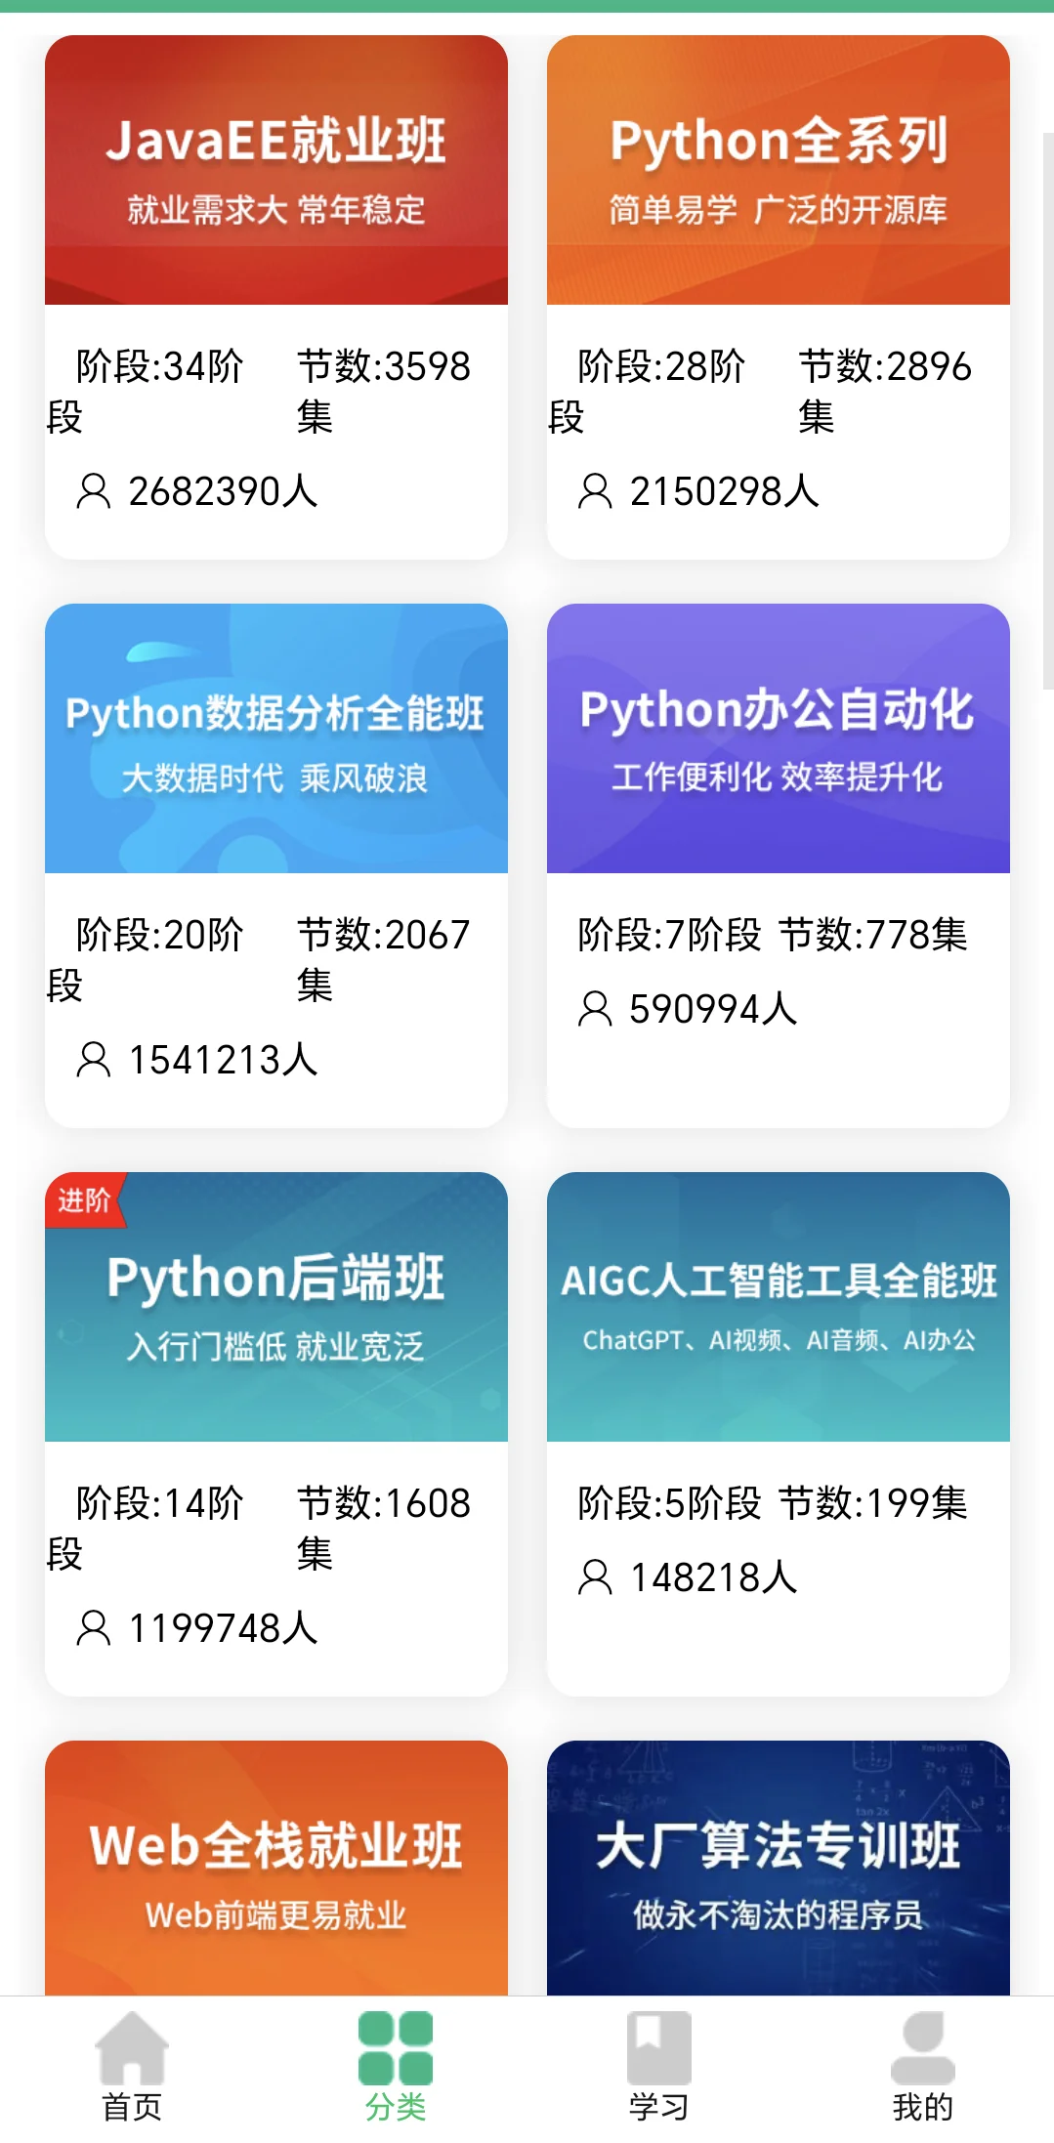This screenshot has height=2143, width=1054.
Task: Tap the user icon beside 590994人
Action: pyautogui.click(x=596, y=1009)
